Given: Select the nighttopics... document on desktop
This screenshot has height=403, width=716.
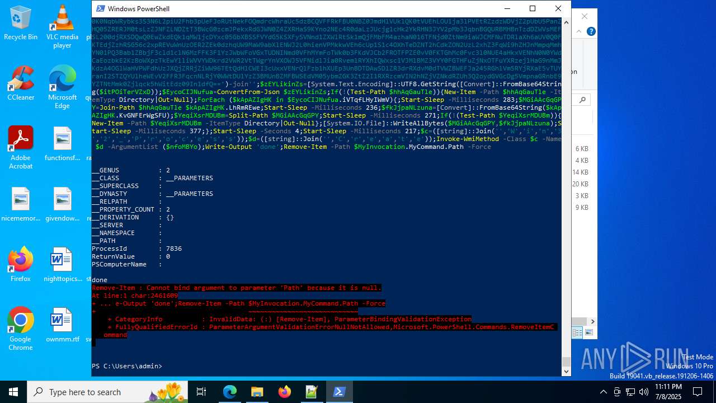Looking at the screenshot, I should click(62, 264).
